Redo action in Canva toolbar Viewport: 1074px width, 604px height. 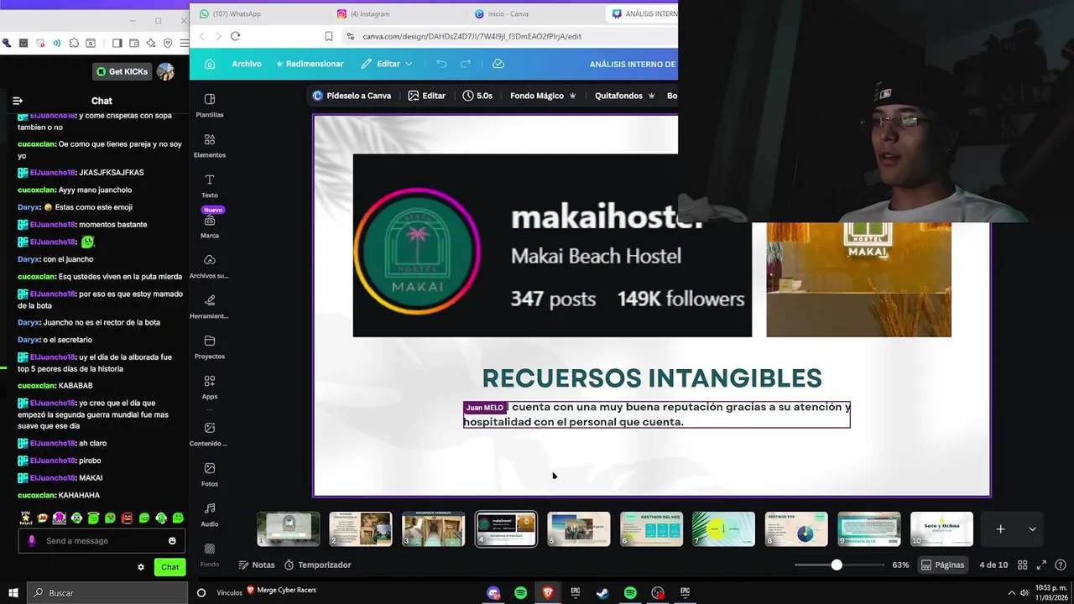(x=466, y=64)
